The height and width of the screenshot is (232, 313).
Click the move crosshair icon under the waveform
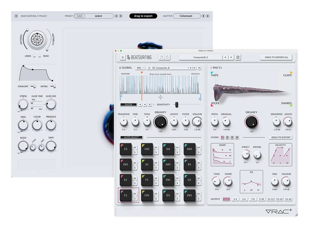160,97
